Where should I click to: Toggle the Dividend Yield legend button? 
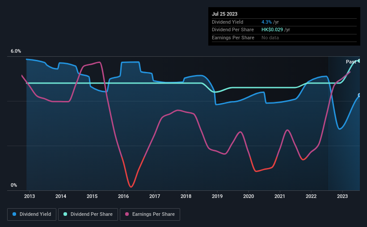[x=32, y=214]
